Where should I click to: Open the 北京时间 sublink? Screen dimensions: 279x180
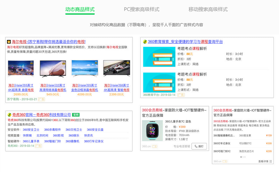tap(42, 136)
